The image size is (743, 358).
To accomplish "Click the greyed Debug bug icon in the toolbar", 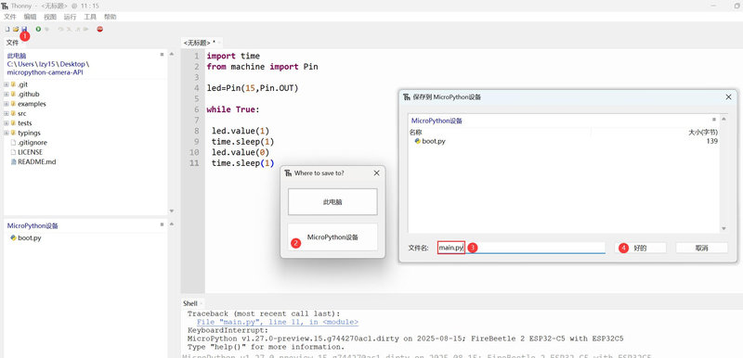I will tap(46, 30).
